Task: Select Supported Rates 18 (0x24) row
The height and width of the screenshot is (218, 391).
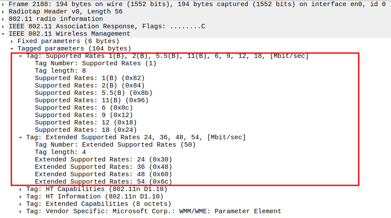Action: pos(86,130)
